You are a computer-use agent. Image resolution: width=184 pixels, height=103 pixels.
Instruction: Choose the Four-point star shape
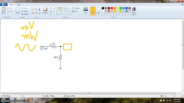click(x=54, y=14)
